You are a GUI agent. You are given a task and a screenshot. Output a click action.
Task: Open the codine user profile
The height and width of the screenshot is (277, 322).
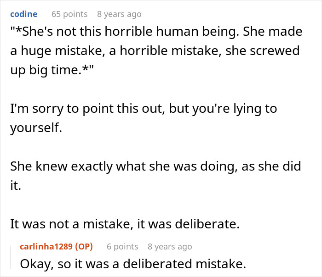24,14
